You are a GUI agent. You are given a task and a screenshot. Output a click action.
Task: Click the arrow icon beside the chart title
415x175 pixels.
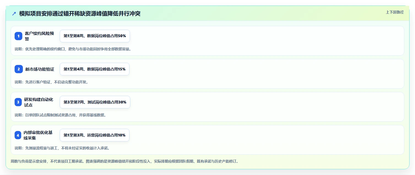pos(14,13)
